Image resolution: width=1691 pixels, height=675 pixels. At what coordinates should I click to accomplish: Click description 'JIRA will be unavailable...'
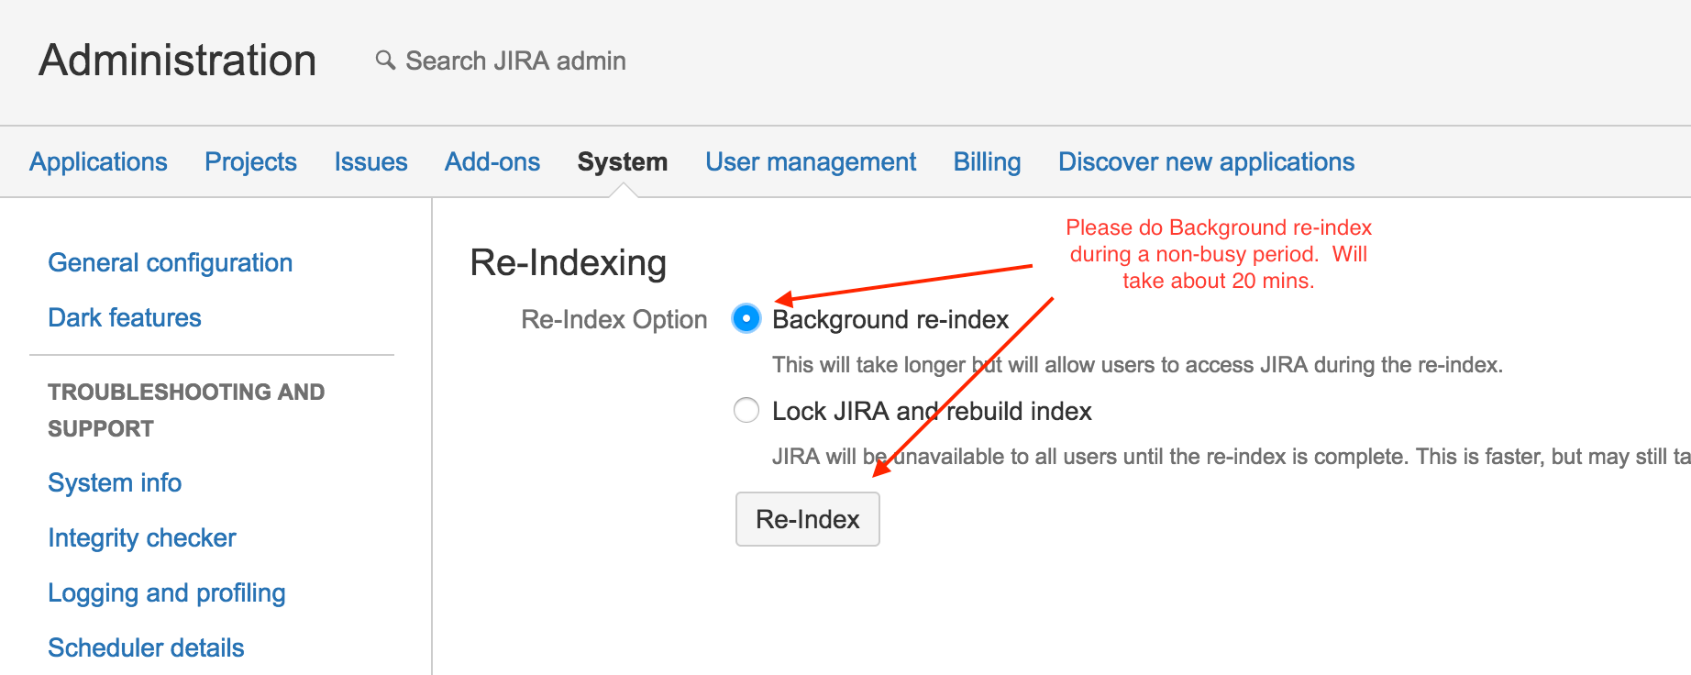pos(1232,457)
